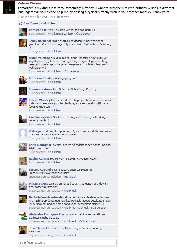Unlike Nathalie Verstraeten's comment
The height and width of the screenshot is (248, 177).
pyautogui.click(x=76, y=208)
